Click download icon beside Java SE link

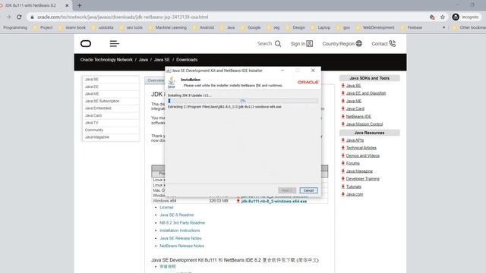point(342,86)
